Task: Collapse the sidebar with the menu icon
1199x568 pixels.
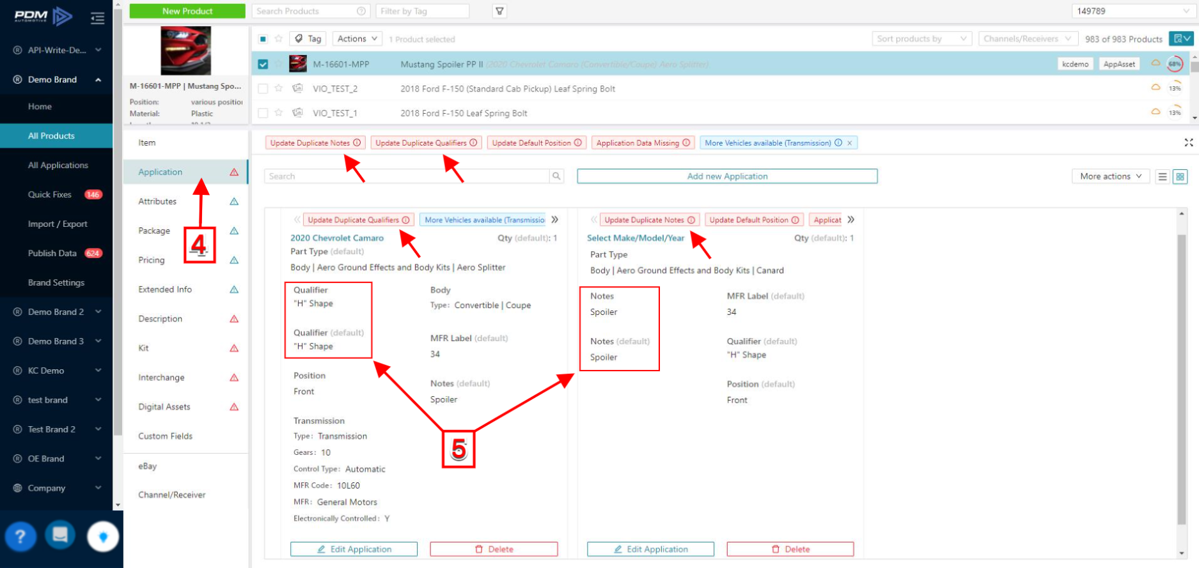Action: pos(98,18)
